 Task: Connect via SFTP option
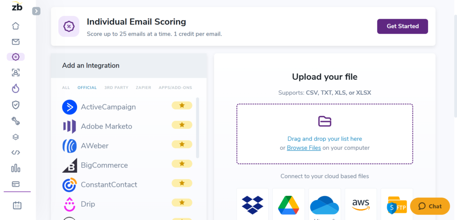pyautogui.click(x=397, y=205)
